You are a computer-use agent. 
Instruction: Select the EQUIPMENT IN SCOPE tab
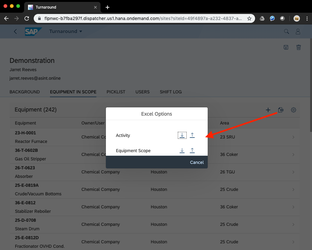click(x=73, y=92)
